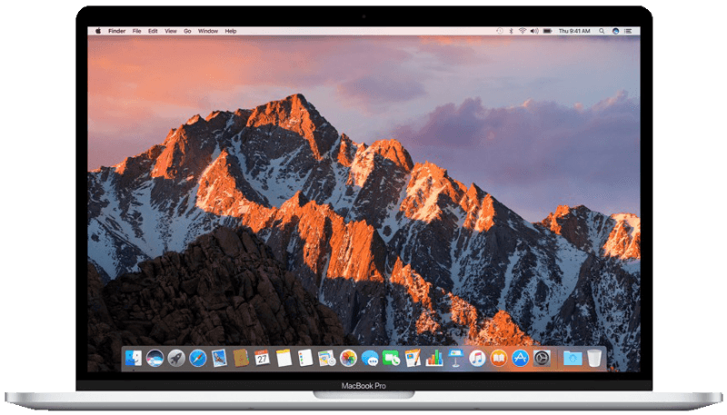Expand the Apple menu
The height and width of the screenshot is (415, 727).
coord(97,31)
